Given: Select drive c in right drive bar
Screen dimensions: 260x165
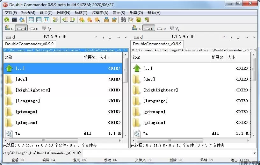Looking at the screenshot, I should coord(136,28).
